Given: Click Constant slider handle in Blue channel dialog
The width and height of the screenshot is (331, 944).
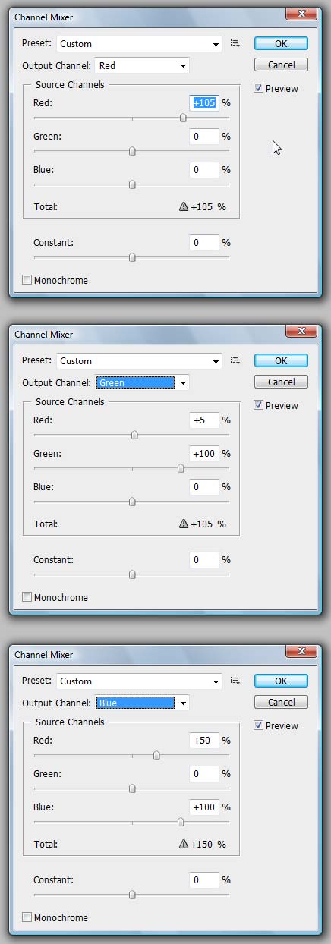Looking at the screenshot, I should pos(132,895).
